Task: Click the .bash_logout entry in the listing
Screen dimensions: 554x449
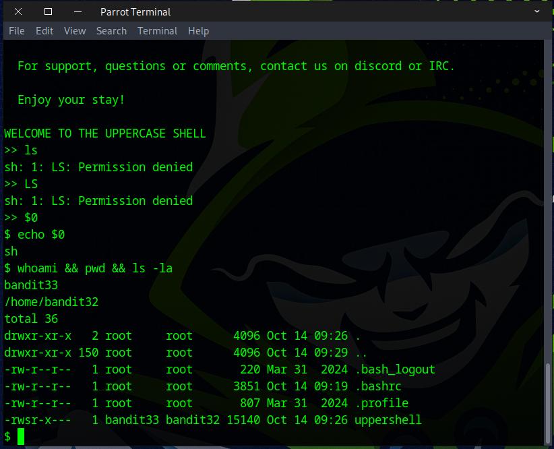Action: 395,369
